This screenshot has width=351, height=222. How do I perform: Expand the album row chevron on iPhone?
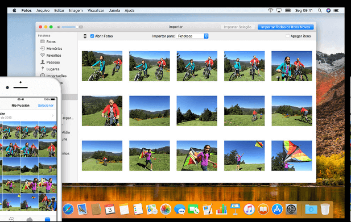(x=52, y=115)
